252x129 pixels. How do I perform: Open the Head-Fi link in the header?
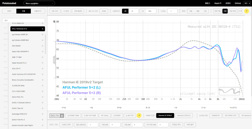[218, 3]
